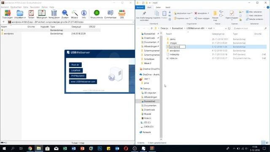Viewport: 270px width, 152px height.
Task: Open WinRAR path bar dropdown
Action: 133,22
